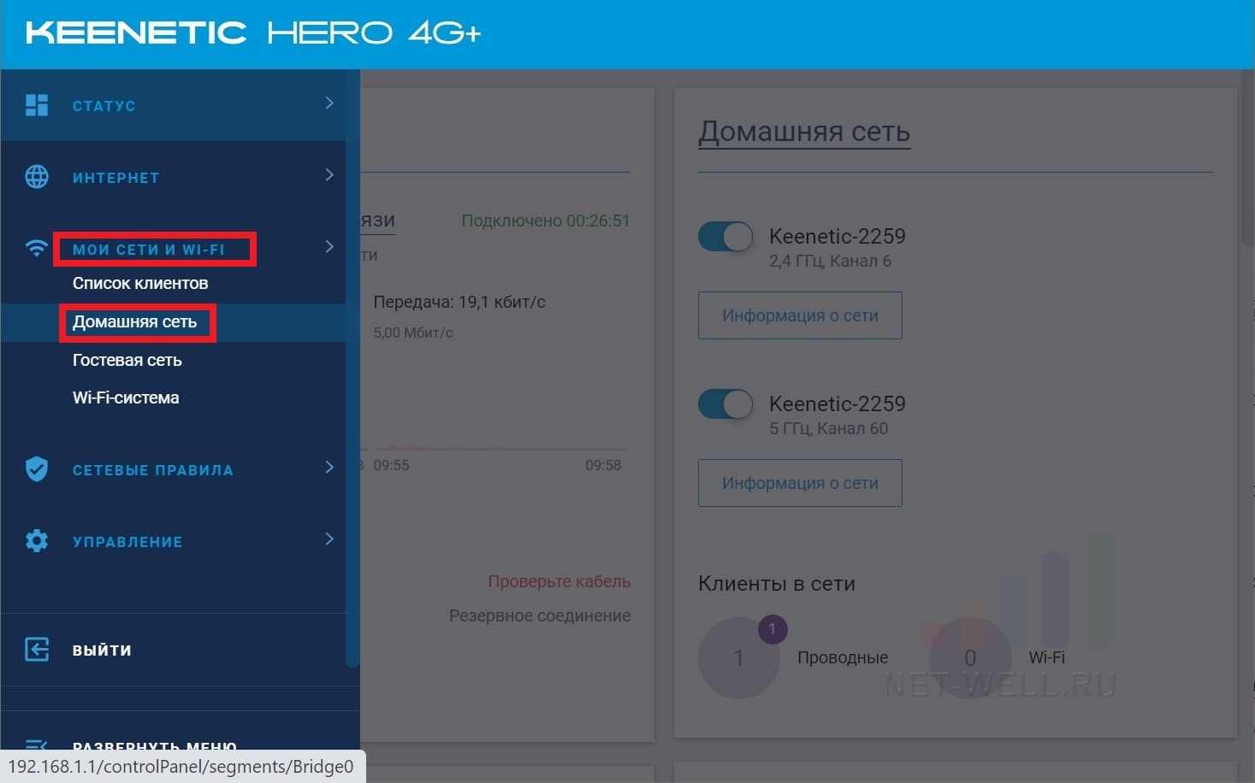Image resolution: width=1255 pixels, height=783 pixels.
Task: Click the Клиенты в сети heading
Action: (777, 584)
